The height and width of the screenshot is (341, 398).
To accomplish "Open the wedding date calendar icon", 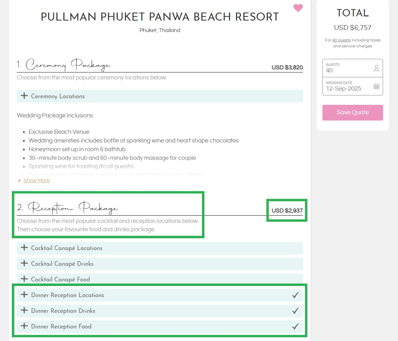I will click(x=376, y=86).
